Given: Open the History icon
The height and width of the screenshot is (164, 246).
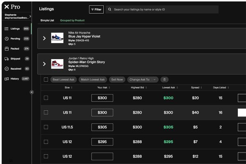Looking at the screenshot, I should (x=7, y=79).
